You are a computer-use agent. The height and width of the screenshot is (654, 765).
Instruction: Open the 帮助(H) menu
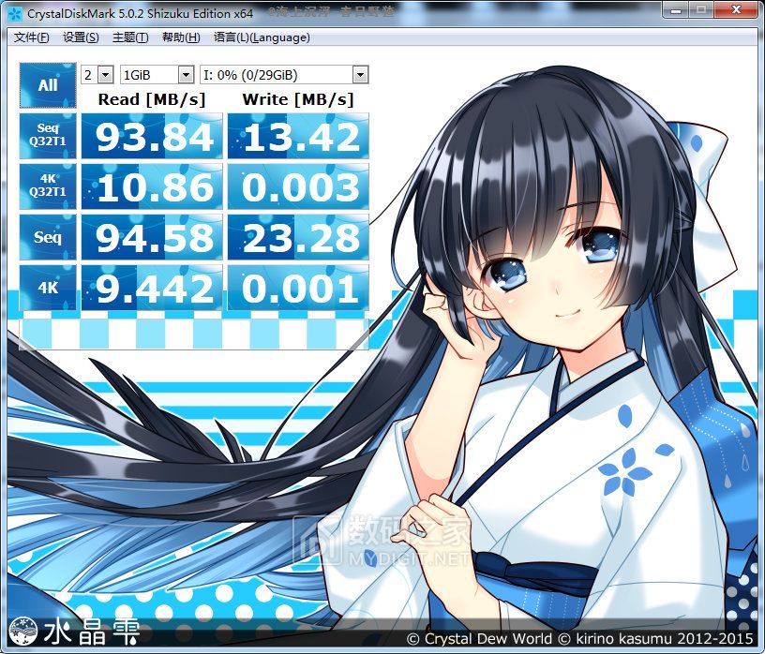point(181,37)
